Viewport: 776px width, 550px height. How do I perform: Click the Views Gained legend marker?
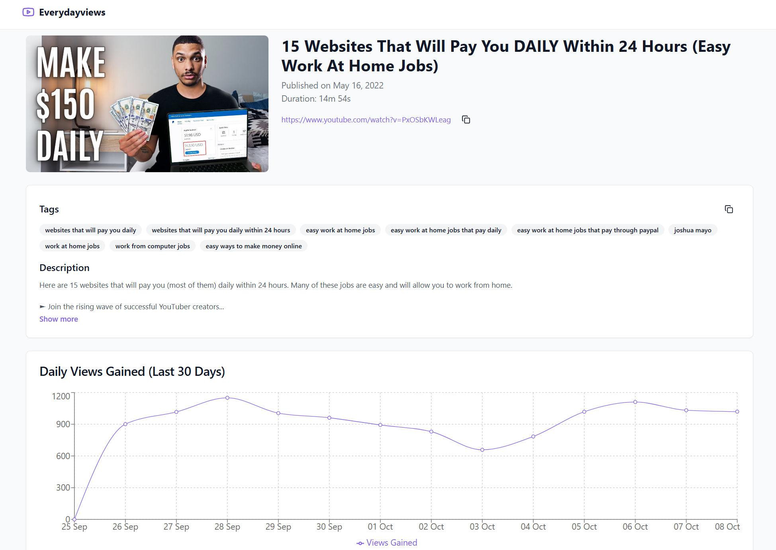click(360, 543)
